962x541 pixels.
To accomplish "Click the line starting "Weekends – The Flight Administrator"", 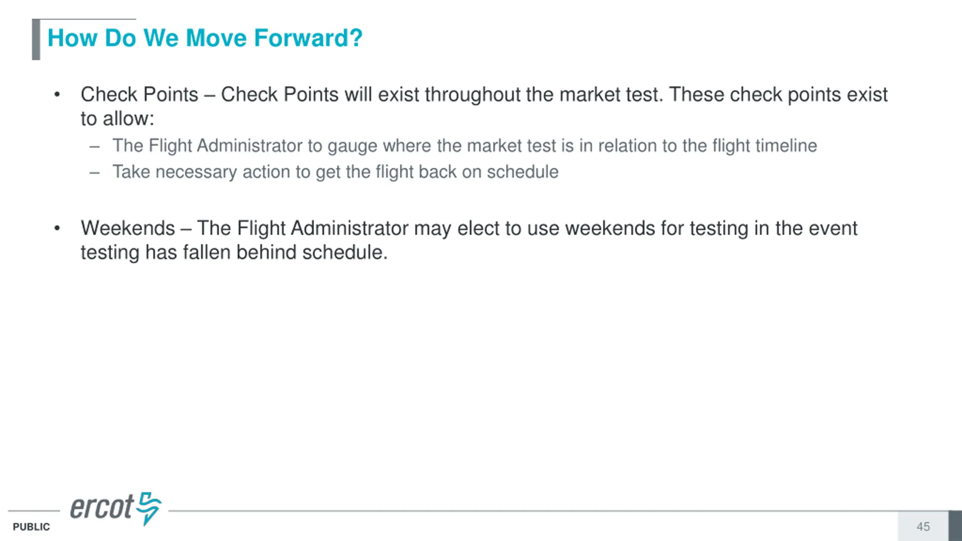I will [469, 228].
